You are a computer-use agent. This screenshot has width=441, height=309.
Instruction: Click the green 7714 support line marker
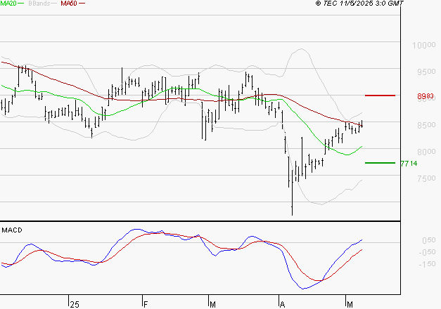pyautogui.click(x=379, y=162)
